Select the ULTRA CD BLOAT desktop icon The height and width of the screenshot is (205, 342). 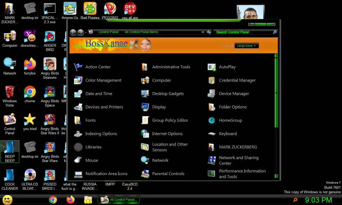[x=30, y=179]
